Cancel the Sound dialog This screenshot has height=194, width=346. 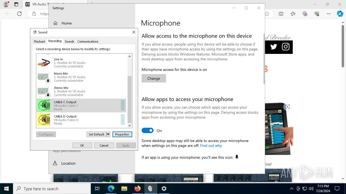pyautogui.click(x=104, y=145)
